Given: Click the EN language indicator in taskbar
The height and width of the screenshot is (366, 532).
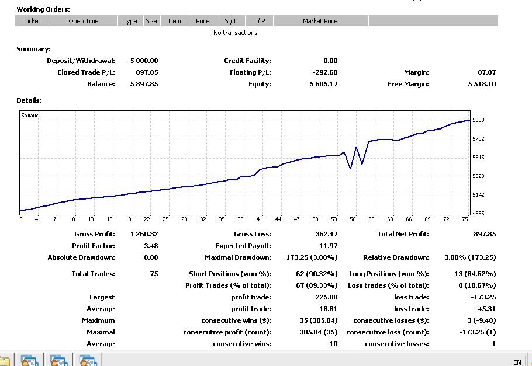Looking at the screenshot, I should (517, 362).
